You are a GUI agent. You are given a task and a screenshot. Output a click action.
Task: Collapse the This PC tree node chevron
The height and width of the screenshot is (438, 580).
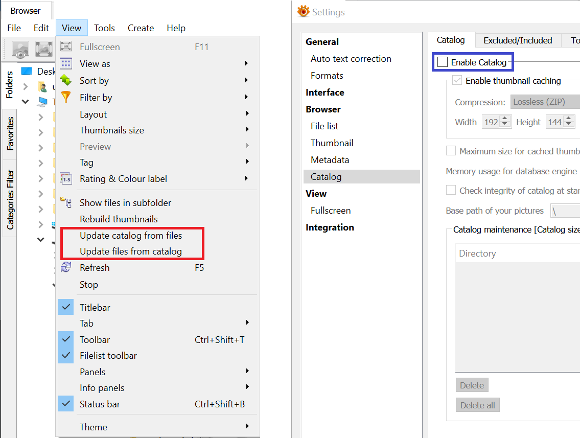pyautogui.click(x=25, y=101)
